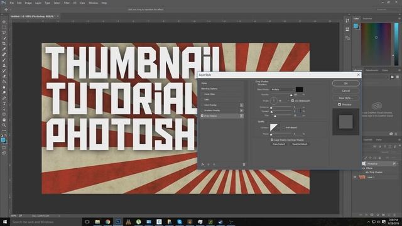Collapse the text layer effects arrow
The width and height of the screenshot is (402, 226).
tap(398, 163)
